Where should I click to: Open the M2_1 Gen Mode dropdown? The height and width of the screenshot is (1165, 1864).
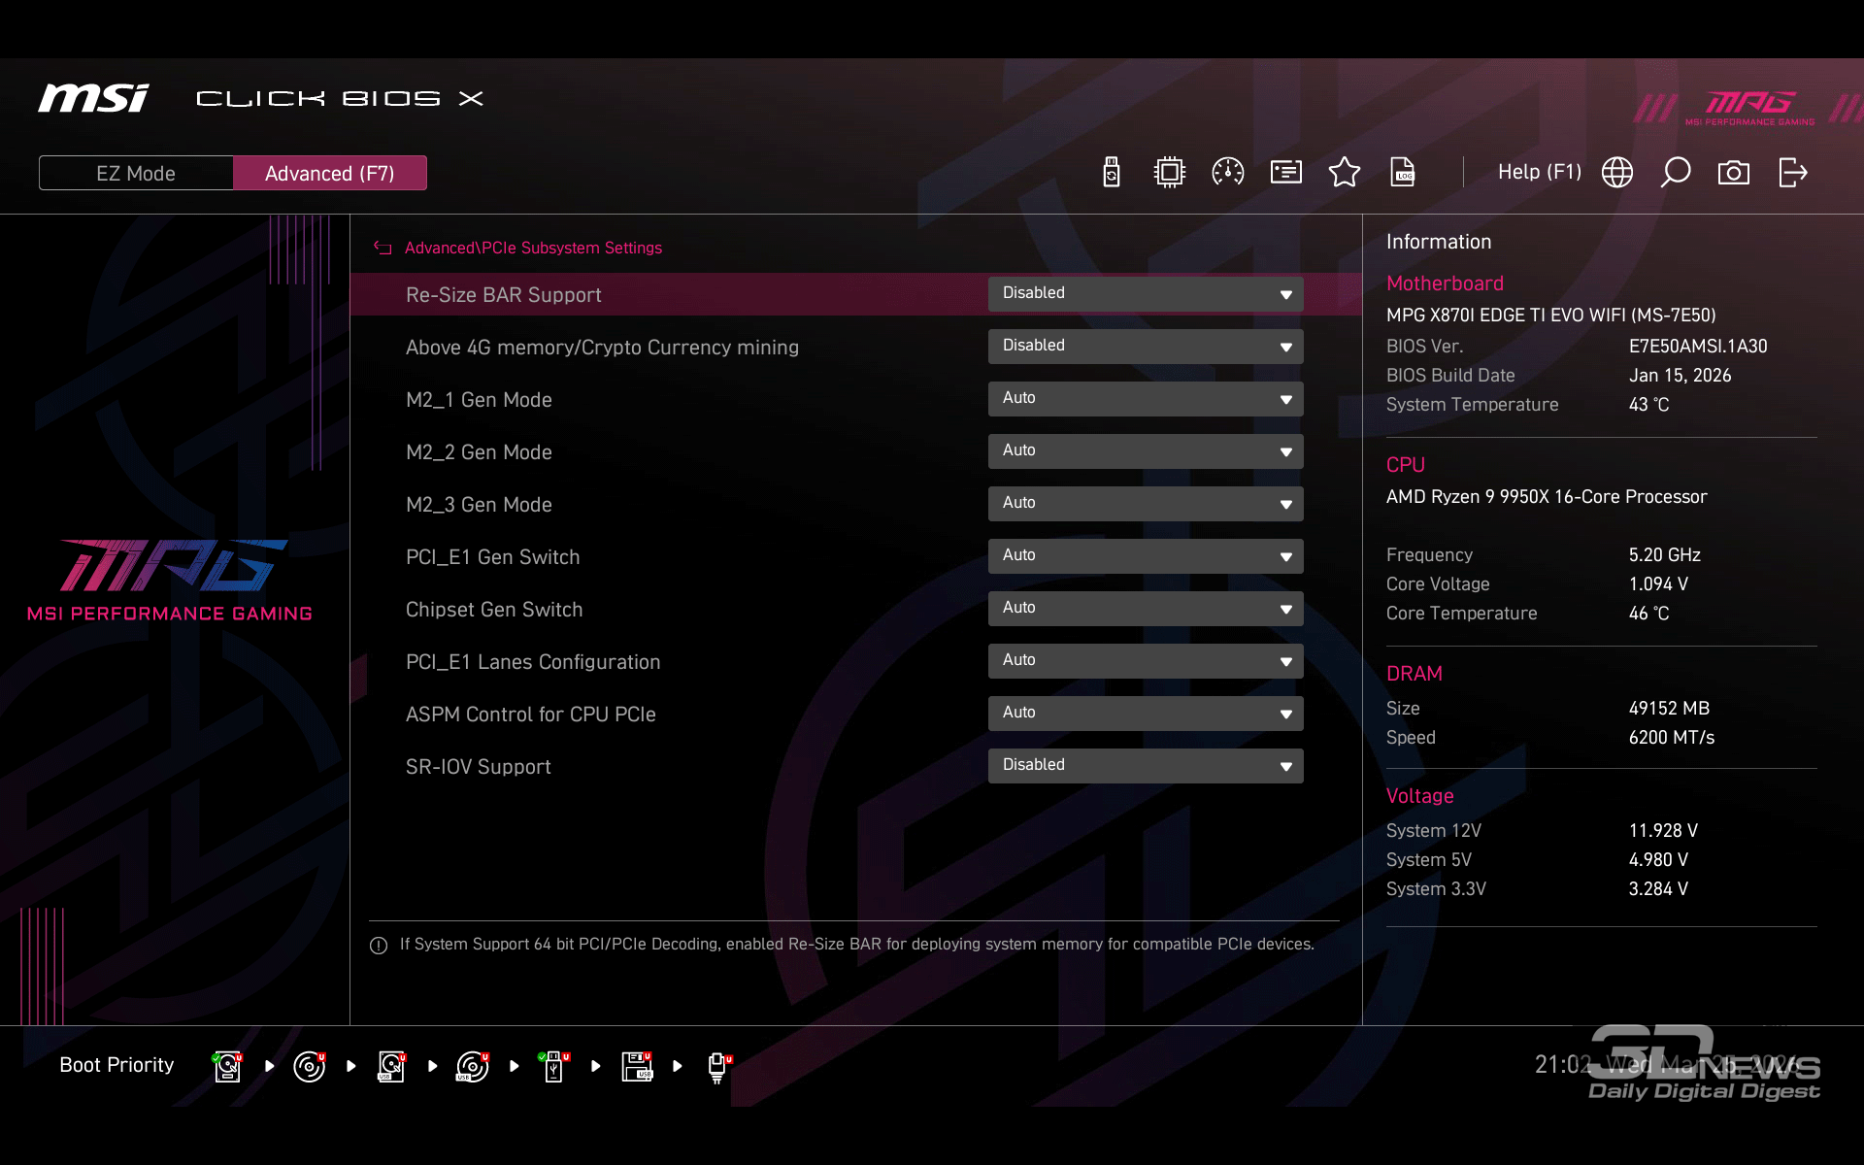click(x=1146, y=399)
